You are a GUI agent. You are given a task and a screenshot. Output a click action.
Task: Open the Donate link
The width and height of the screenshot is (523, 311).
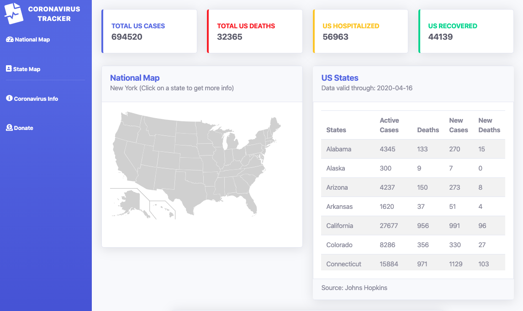20,128
